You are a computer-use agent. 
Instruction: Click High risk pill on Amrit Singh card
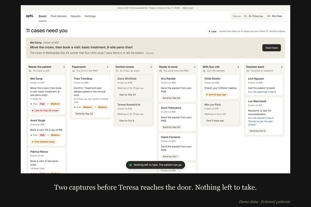point(42,135)
